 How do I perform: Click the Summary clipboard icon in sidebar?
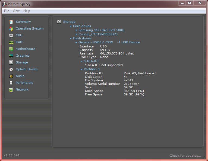pos(11,22)
